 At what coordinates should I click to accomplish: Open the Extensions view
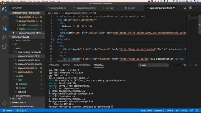pyautogui.click(x=4, y=47)
